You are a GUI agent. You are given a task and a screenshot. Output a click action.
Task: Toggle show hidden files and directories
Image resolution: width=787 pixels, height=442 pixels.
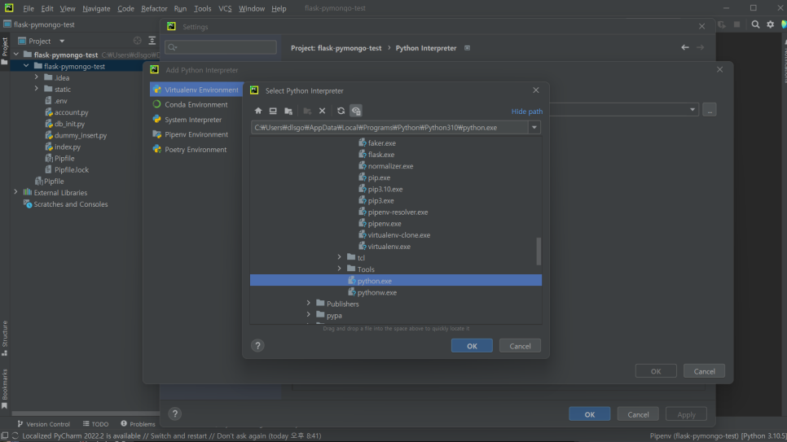[x=356, y=111]
